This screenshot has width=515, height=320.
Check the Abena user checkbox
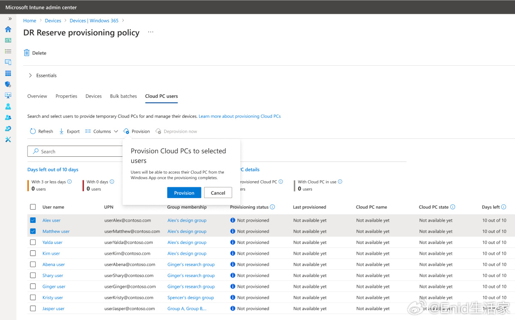tap(33, 264)
